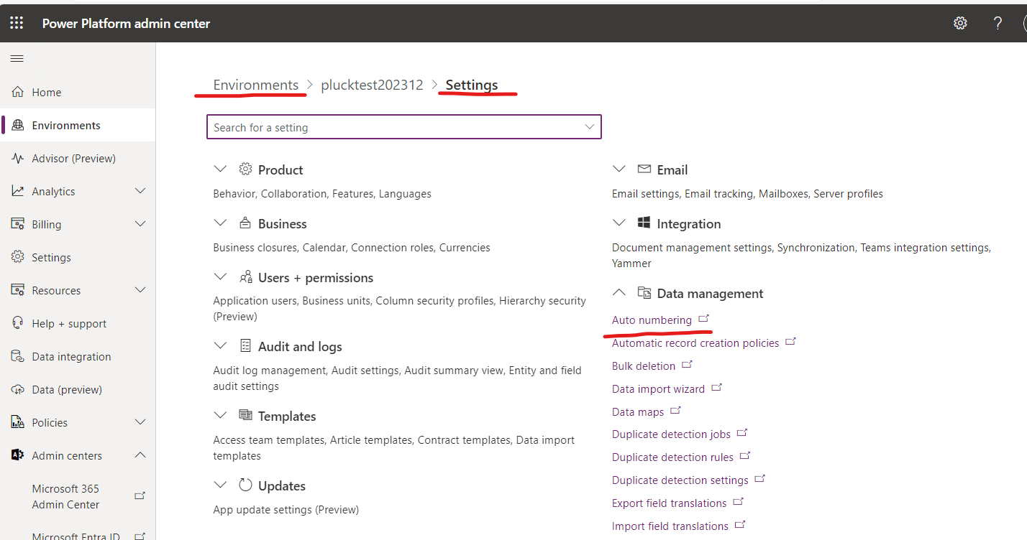
Task: Click the Updates section heading
Action: click(x=282, y=485)
